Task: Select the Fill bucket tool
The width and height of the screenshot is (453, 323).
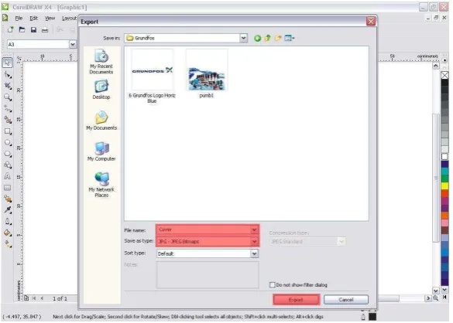Action: [x=8, y=233]
